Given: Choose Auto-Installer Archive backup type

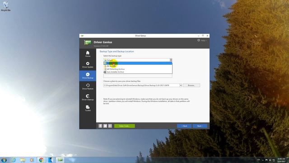Looking at the screenshot, I should 138,72.
